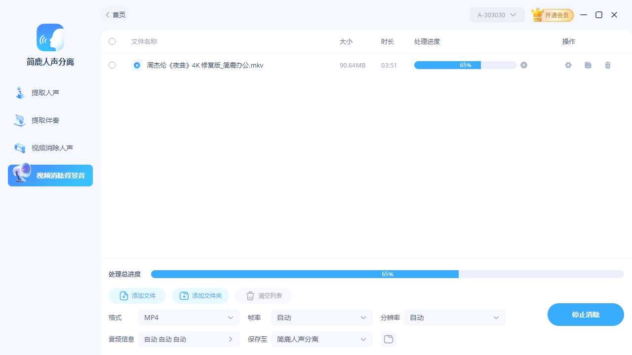Open 视频消除背景音 in the sidebar
Viewport: 632px width, 355px height.
pos(50,175)
